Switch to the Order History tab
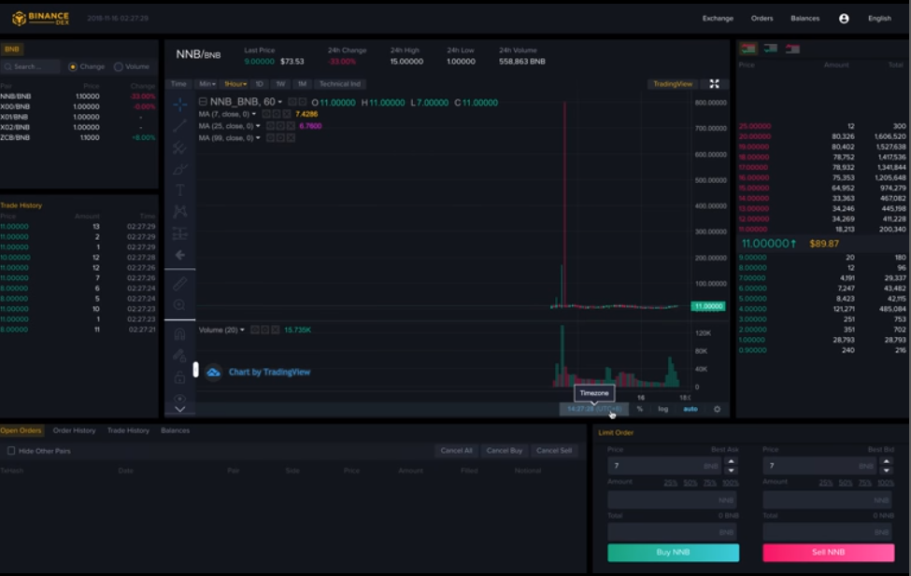Image resolution: width=911 pixels, height=576 pixels. [74, 430]
